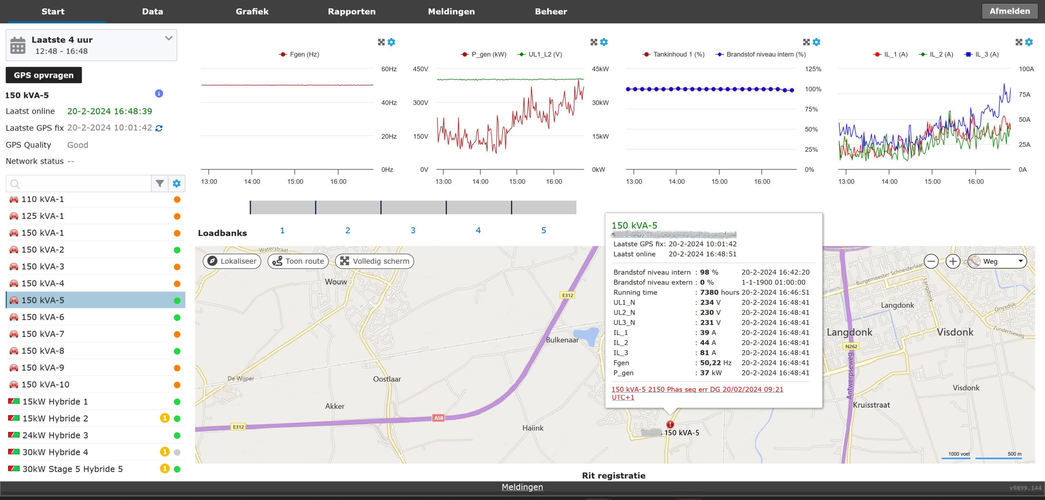Open the Rapporten menu item
This screenshot has width=1045, height=500.
pyautogui.click(x=351, y=11)
